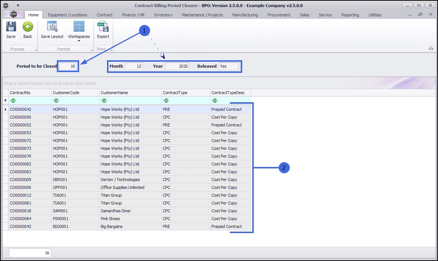Select contract row CO0000073
This screenshot has height=261, width=438.
point(130,148)
